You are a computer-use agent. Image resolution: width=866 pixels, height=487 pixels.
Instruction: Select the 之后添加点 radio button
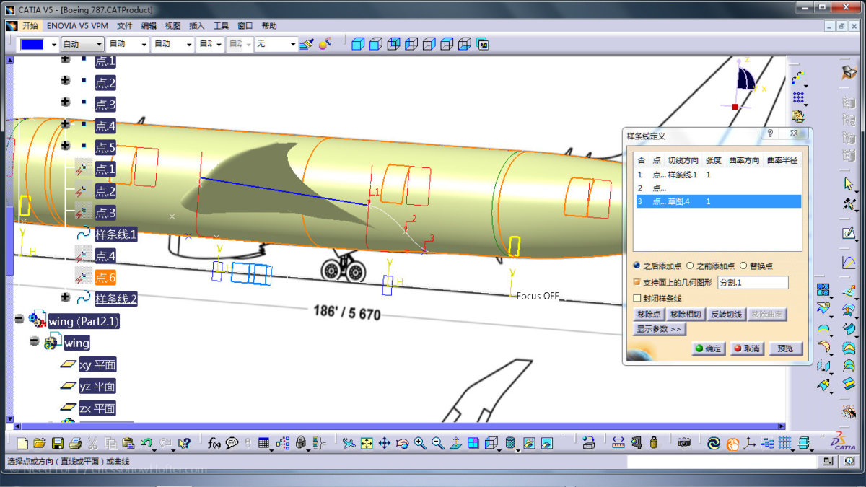coord(637,266)
